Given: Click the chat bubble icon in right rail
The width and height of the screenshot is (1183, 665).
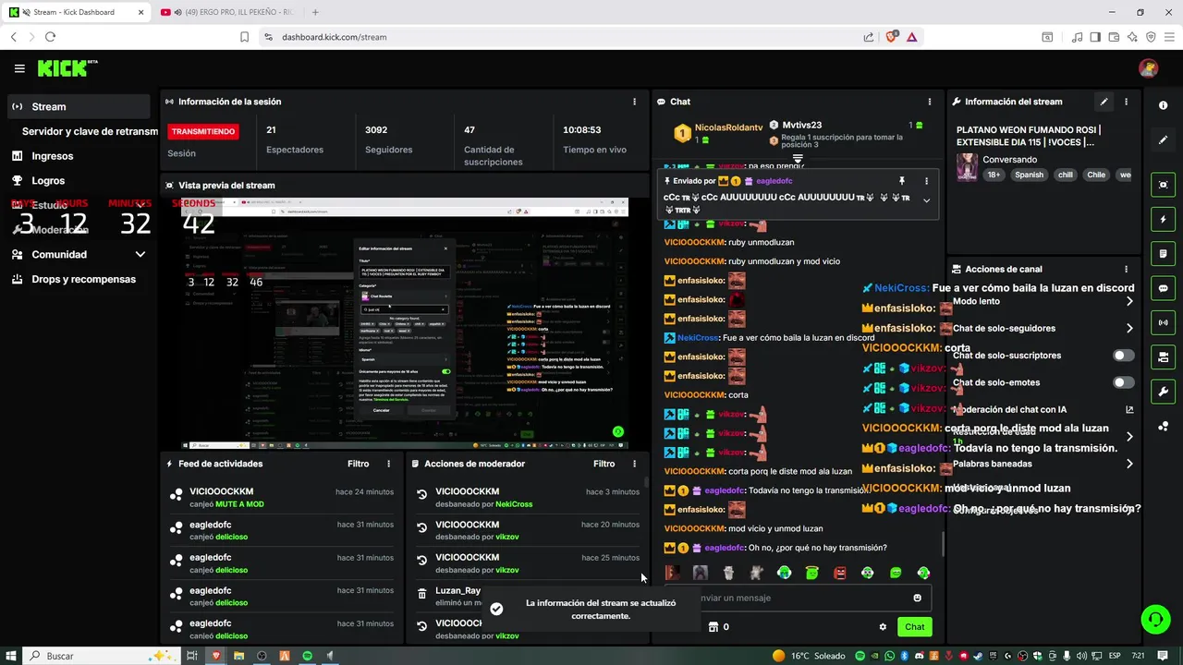Looking at the screenshot, I should [1164, 288].
